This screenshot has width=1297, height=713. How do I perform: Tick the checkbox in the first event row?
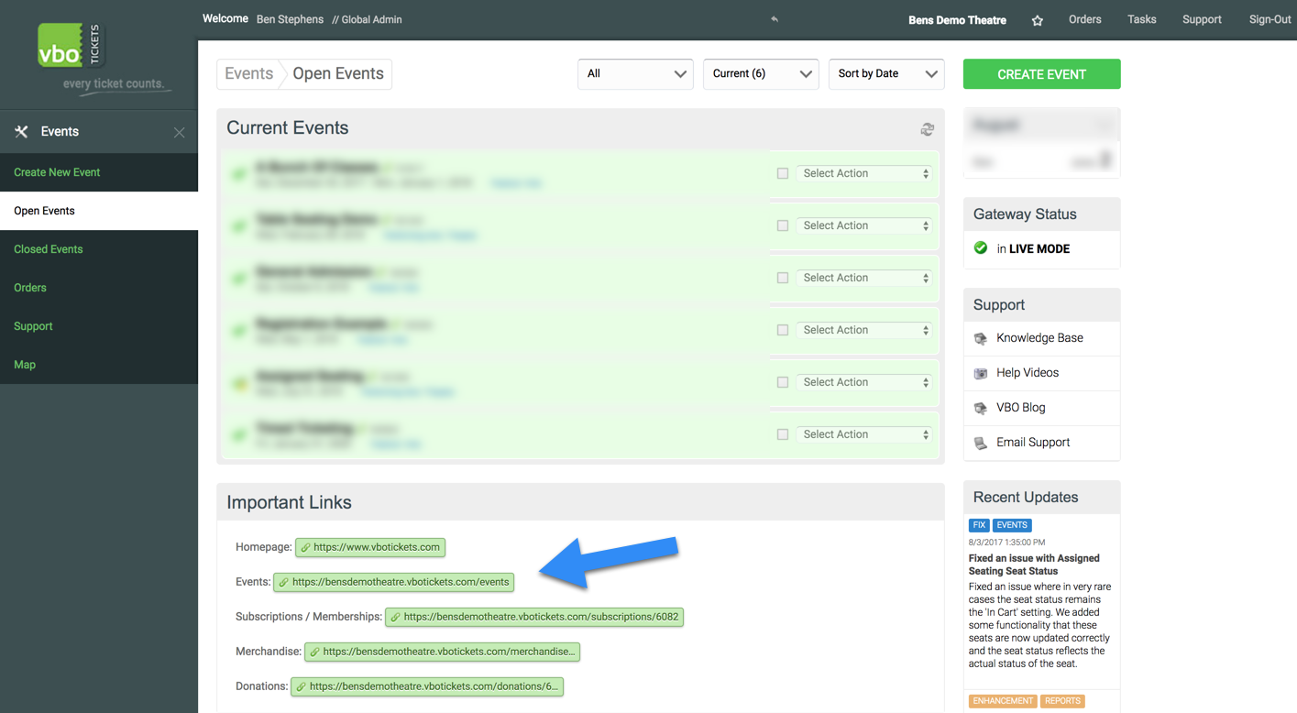(x=783, y=173)
